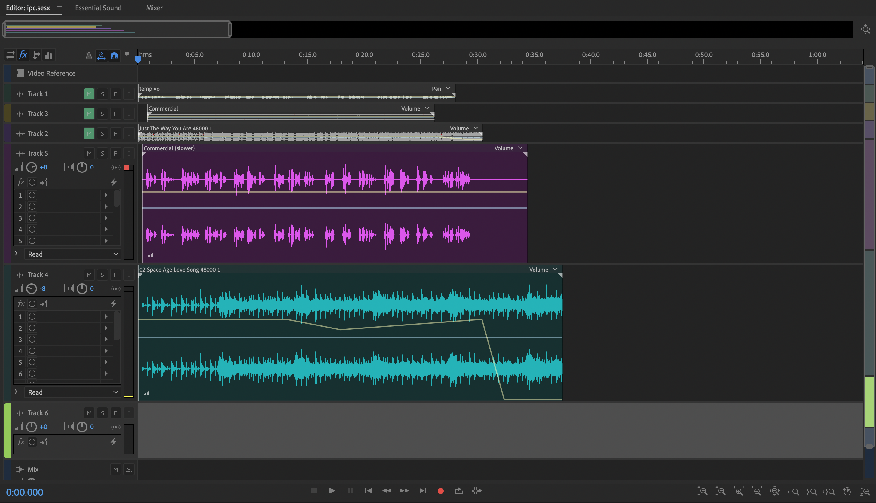This screenshot has height=503, width=876.
Task: Disable the snapping magnet icon
Action: [114, 56]
